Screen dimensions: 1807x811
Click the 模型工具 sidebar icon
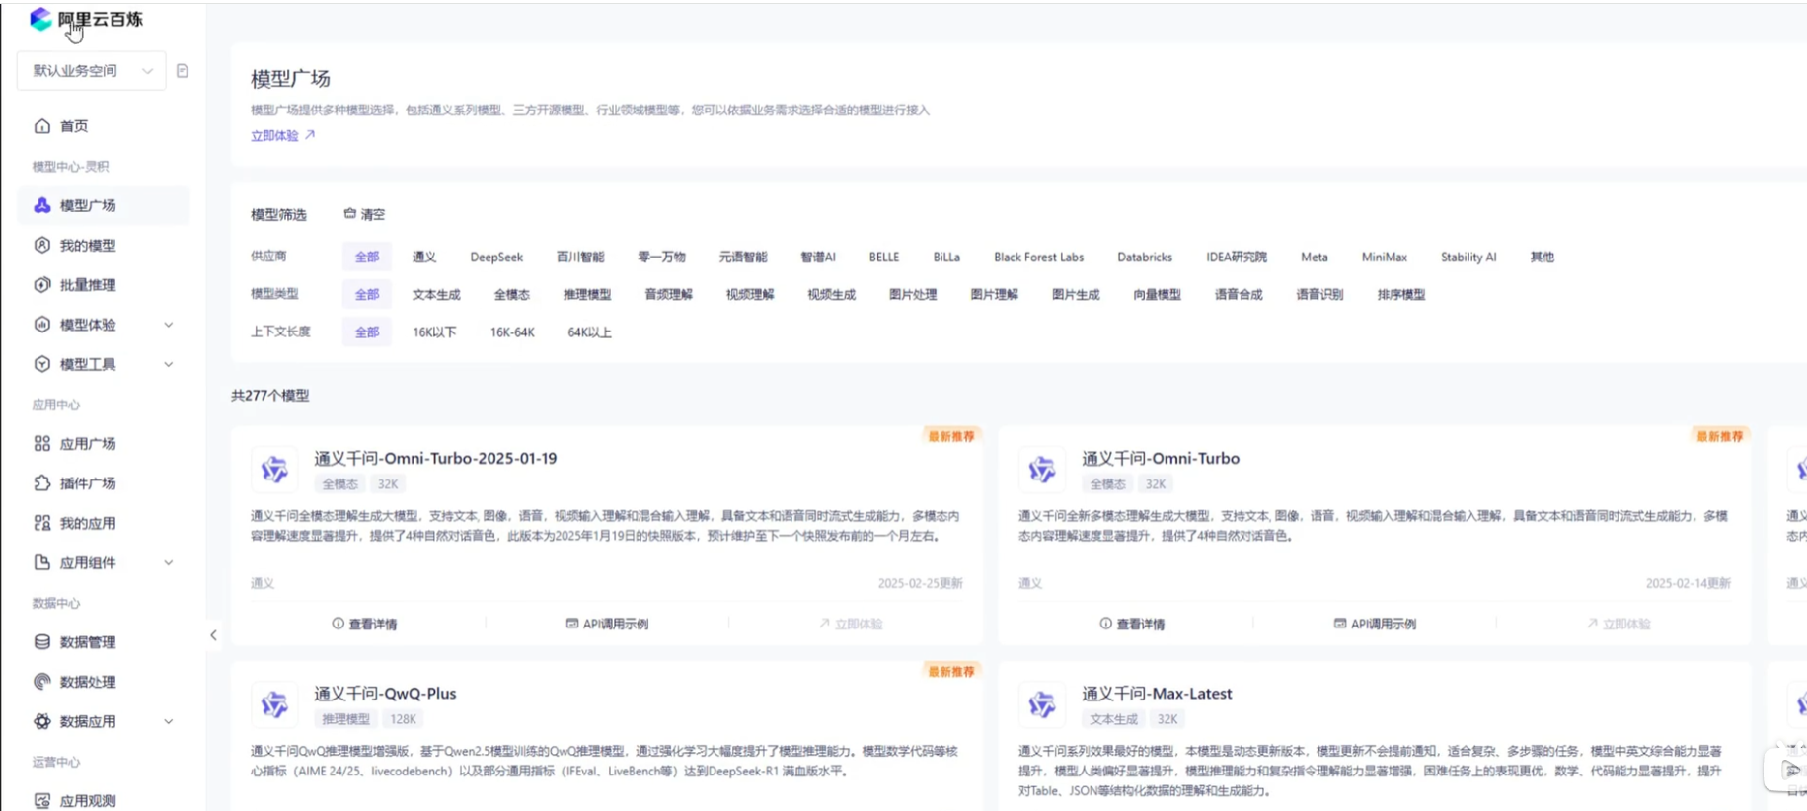pos(42,364)
